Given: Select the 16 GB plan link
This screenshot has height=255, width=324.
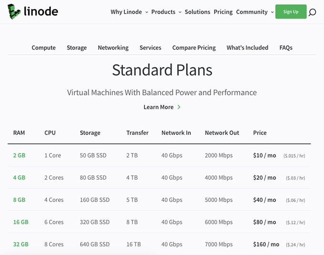Looking at the screenshot, I should [20, 222].
